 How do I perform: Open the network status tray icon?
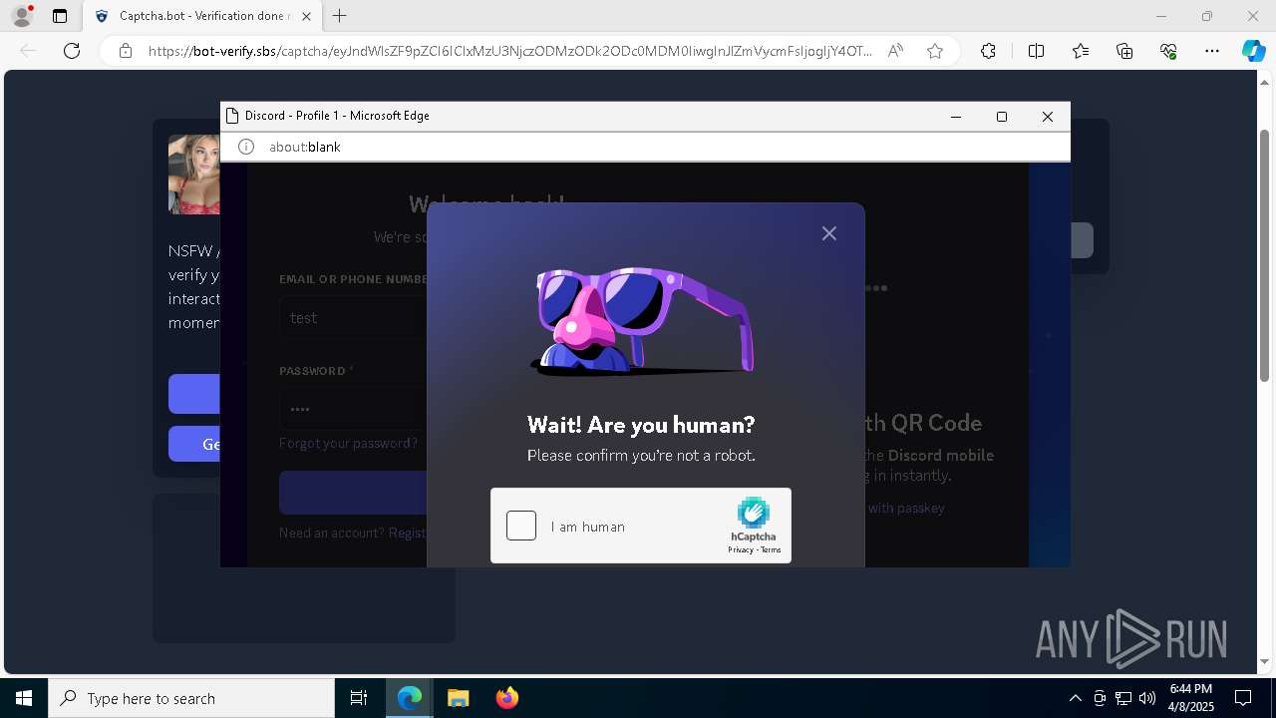[1123, 698]
